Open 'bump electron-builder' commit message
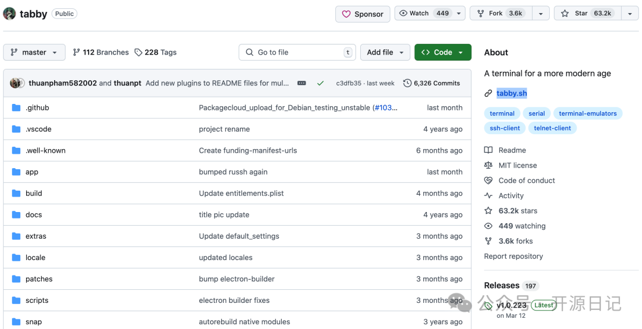The width and height of the screenshot is (642, 329). click(237, 279)
